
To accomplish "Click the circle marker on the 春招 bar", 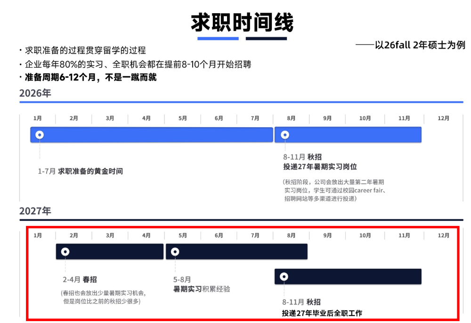I will [65, 251].
